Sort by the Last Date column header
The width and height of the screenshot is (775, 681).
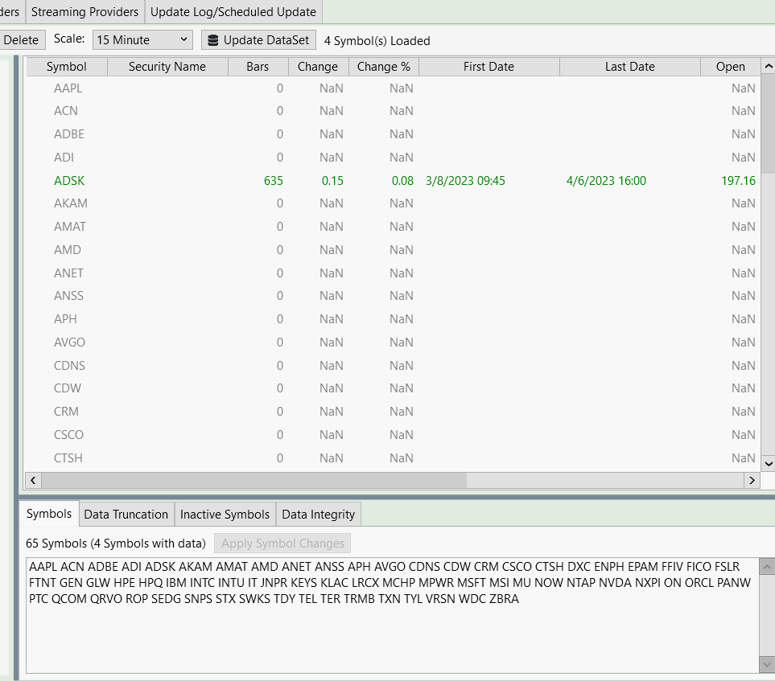tap(629, 67)
